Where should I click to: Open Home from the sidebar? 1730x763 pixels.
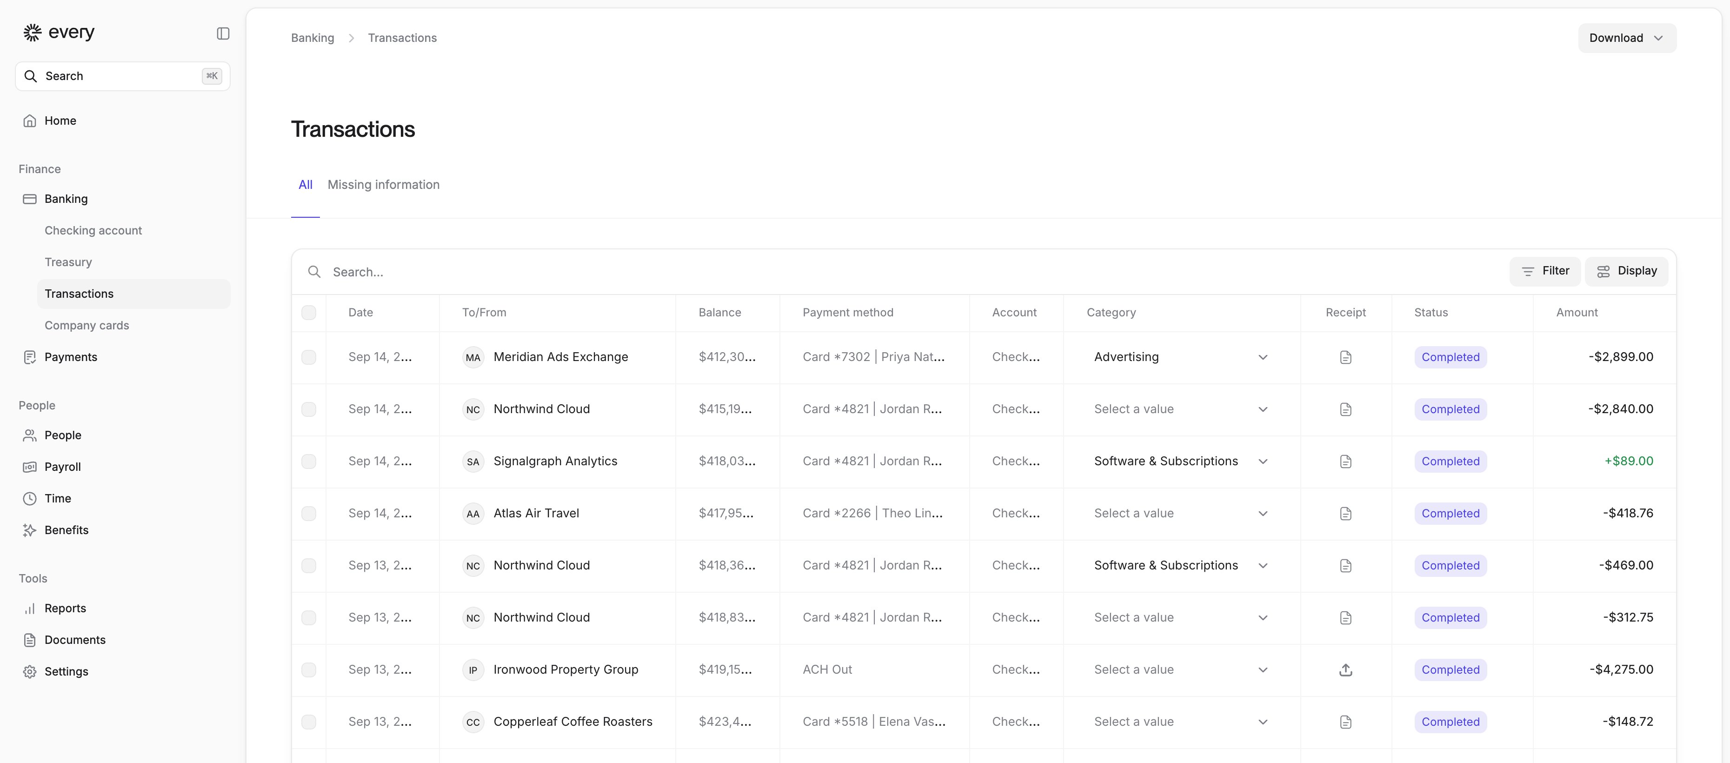[x=123, y=121]
